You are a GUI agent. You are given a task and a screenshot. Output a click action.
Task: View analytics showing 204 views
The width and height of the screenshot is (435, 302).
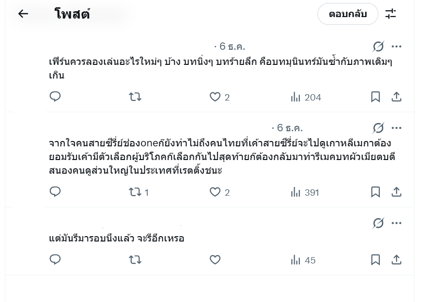(306, 97)
